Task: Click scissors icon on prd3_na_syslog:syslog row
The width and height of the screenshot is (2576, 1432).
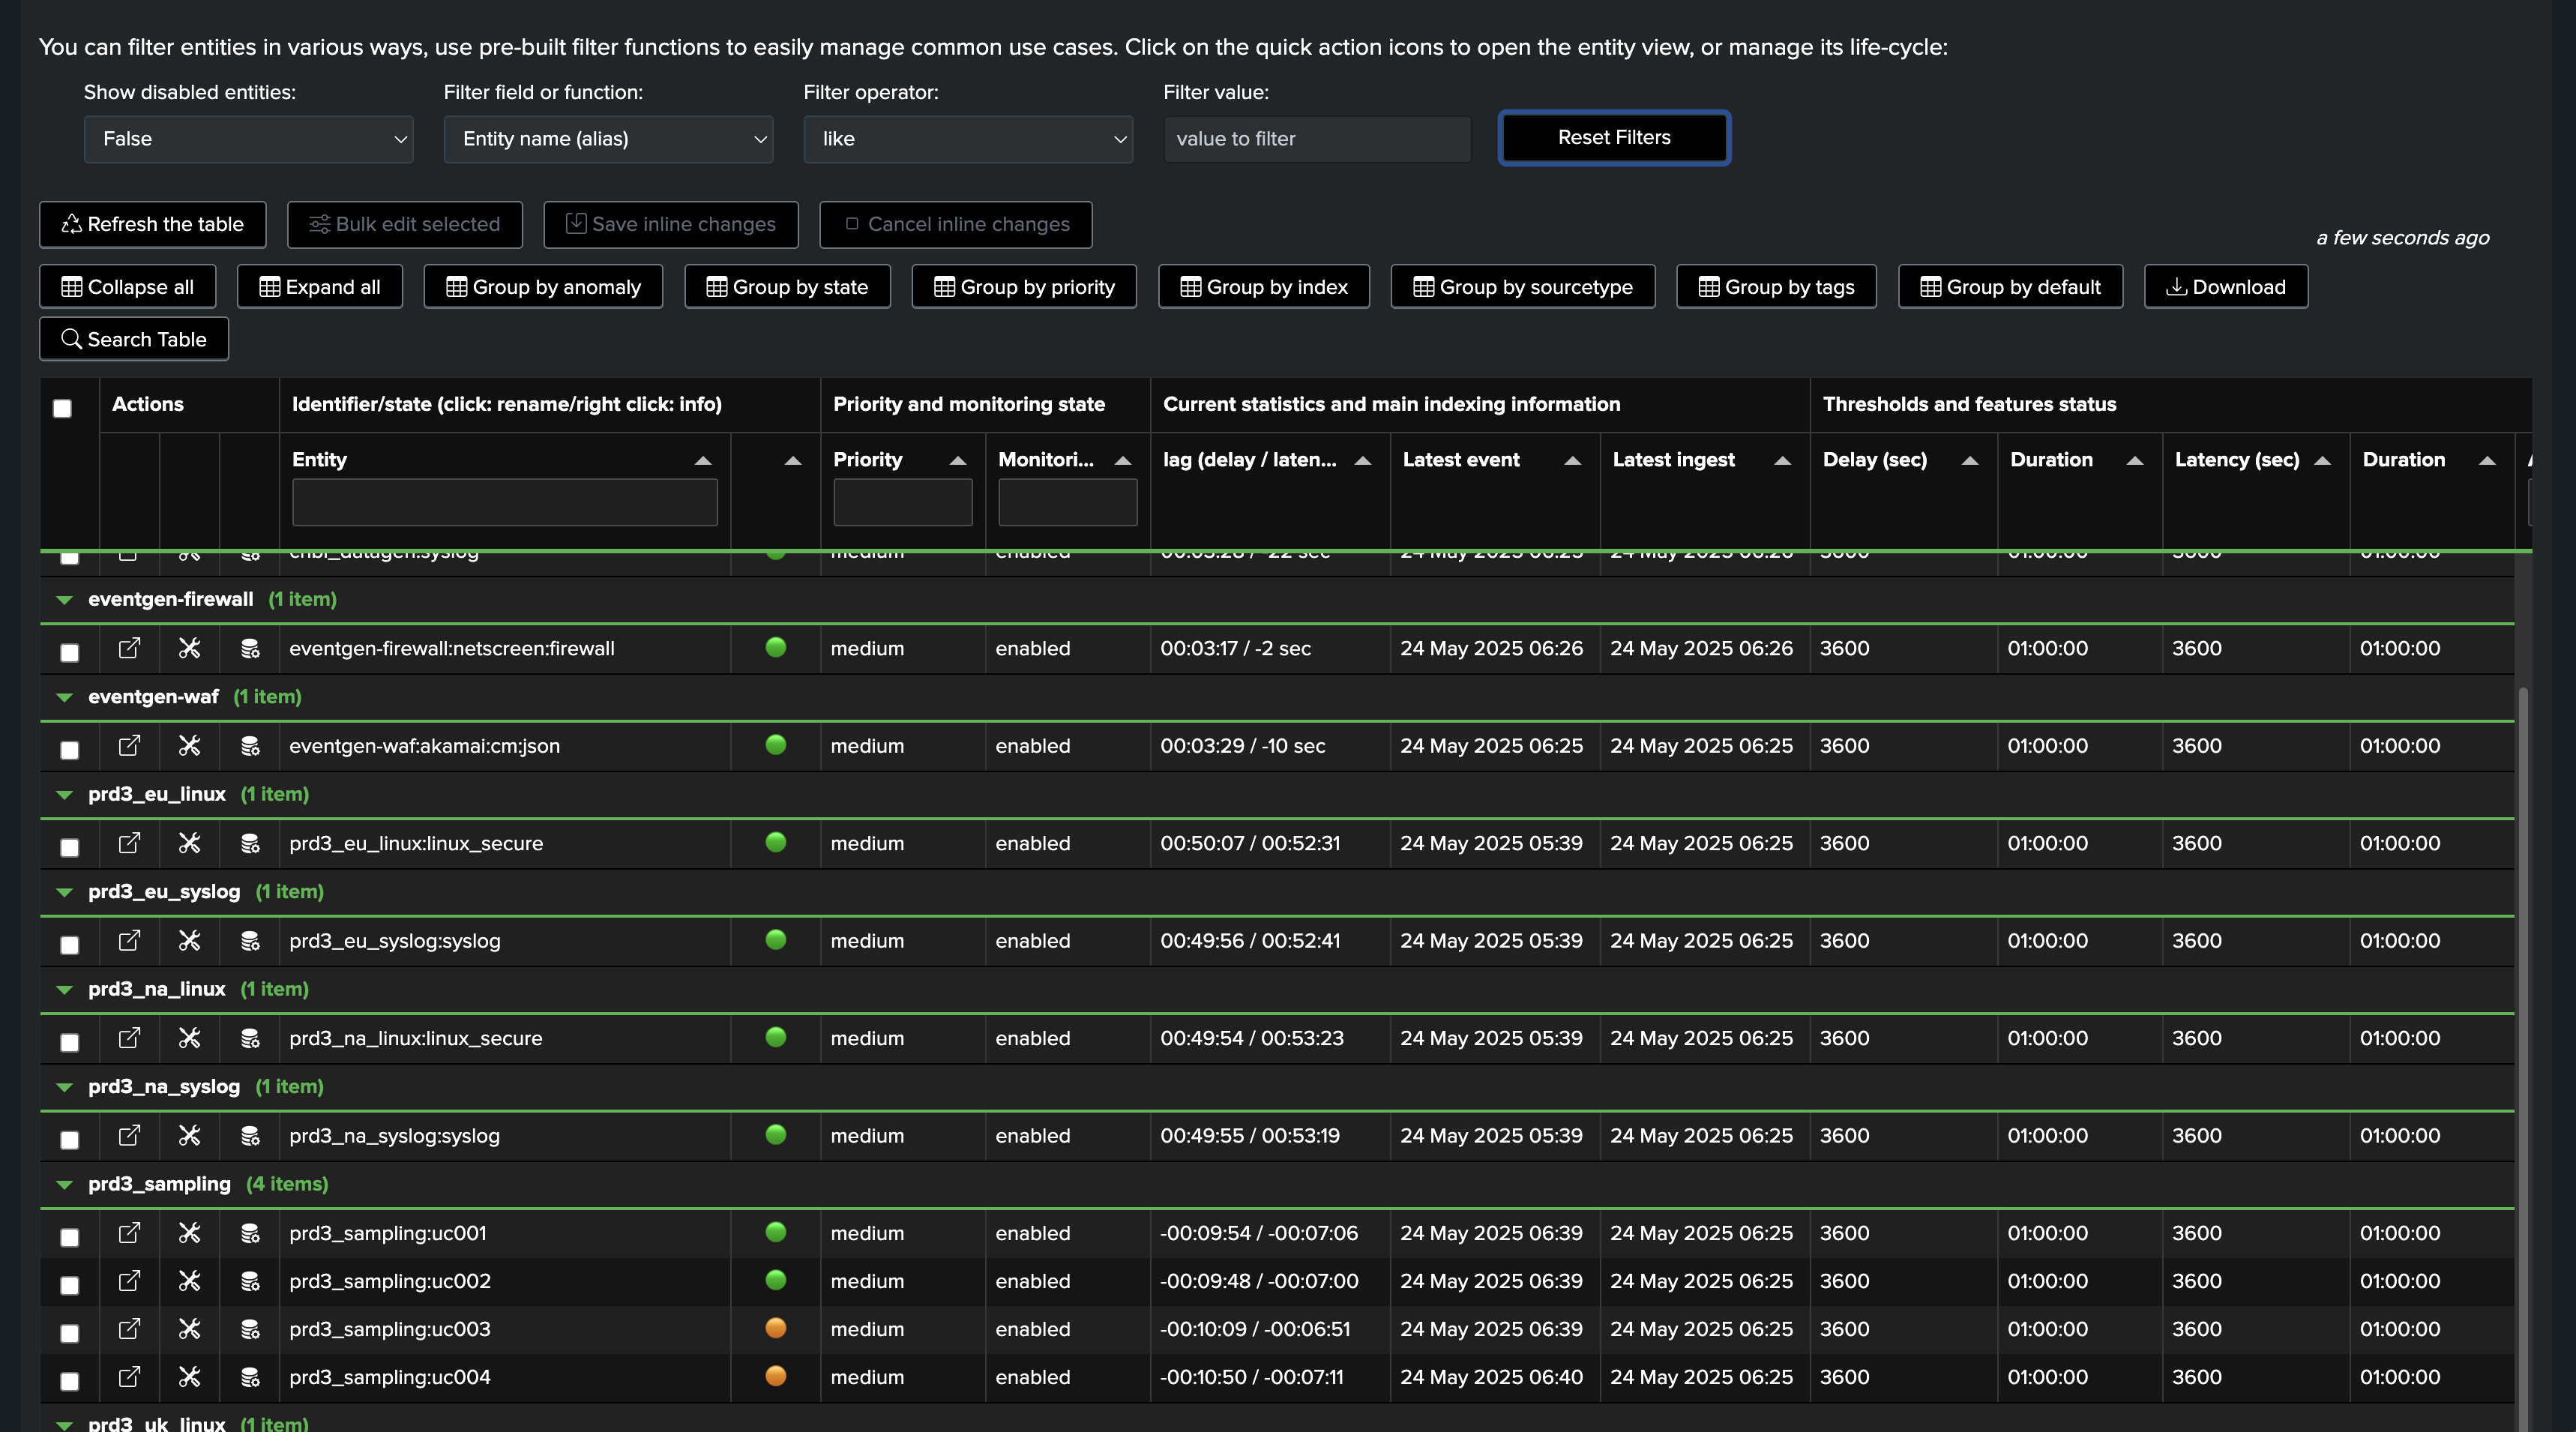Action: (x=189, y=1136)
